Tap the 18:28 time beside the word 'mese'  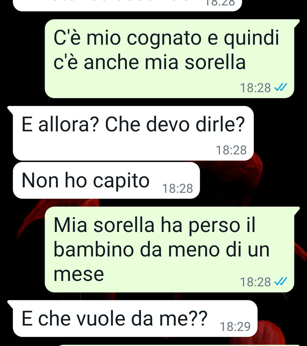pos(255,282)
